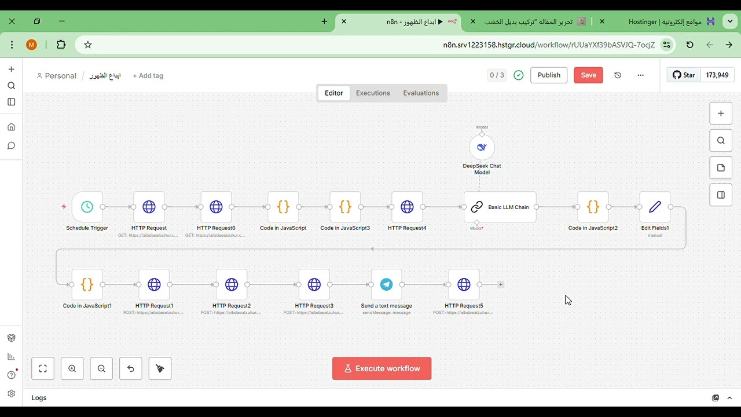Image resolution: width=741 pixels, height=417 pixels.
Task: Open a new browser tab
Action: (324, 21)
